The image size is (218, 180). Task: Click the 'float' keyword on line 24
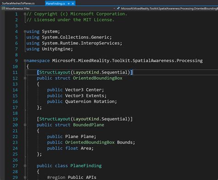(72, 148)
